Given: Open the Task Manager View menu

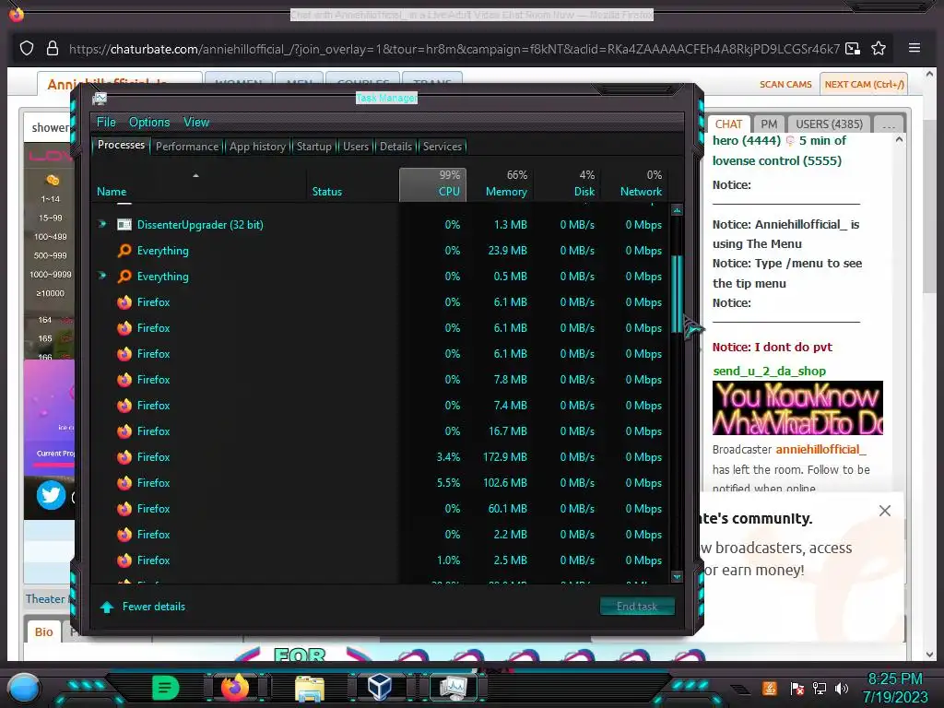Looking at the screenshot, I should click(x=196, y=123).
